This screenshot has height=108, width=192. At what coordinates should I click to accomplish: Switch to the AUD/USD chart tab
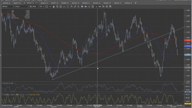[97, 3]
